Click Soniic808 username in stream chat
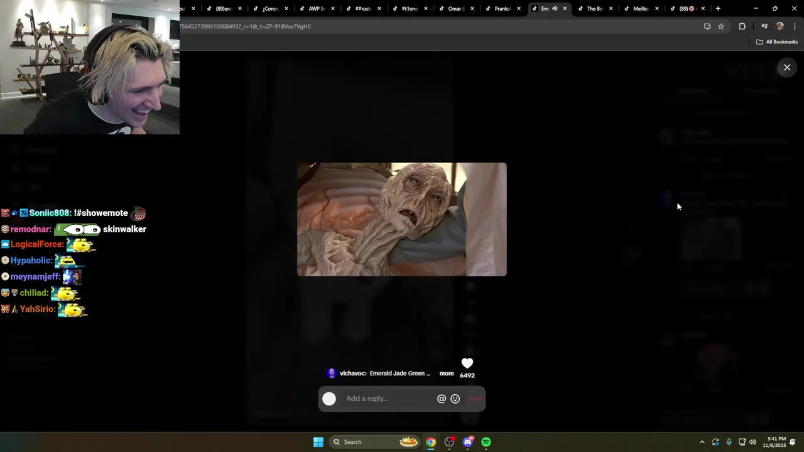Screen dimensions: 804x452 [x=50, y=213]
